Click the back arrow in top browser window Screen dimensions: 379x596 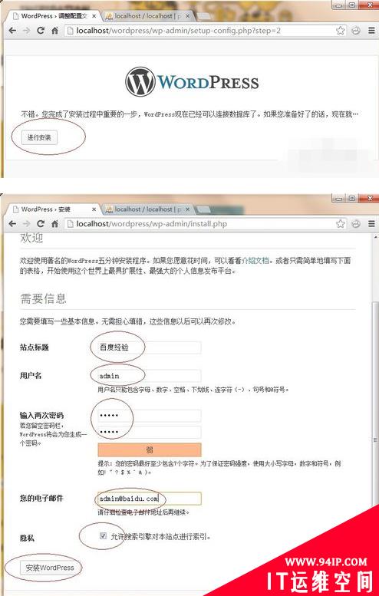(x=12, y=31)
